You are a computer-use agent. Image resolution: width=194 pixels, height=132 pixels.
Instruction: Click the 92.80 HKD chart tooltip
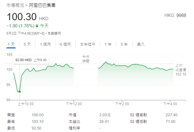(31, 60)
